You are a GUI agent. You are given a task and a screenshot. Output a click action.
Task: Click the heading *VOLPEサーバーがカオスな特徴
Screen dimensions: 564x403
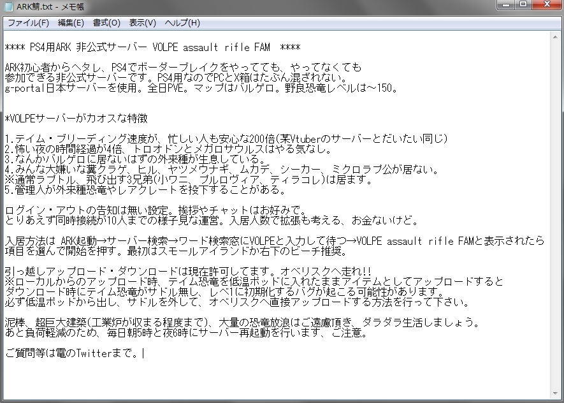[x=76, y=119]
